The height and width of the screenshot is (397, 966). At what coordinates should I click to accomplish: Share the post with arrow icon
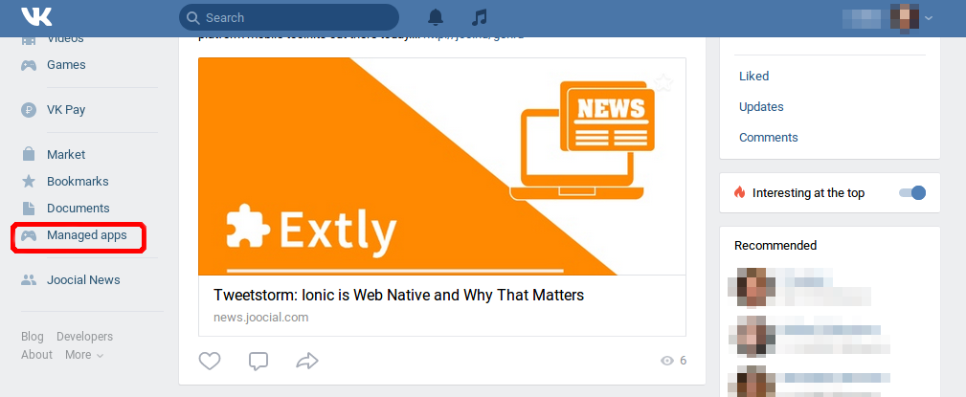(x=306, y=361)
